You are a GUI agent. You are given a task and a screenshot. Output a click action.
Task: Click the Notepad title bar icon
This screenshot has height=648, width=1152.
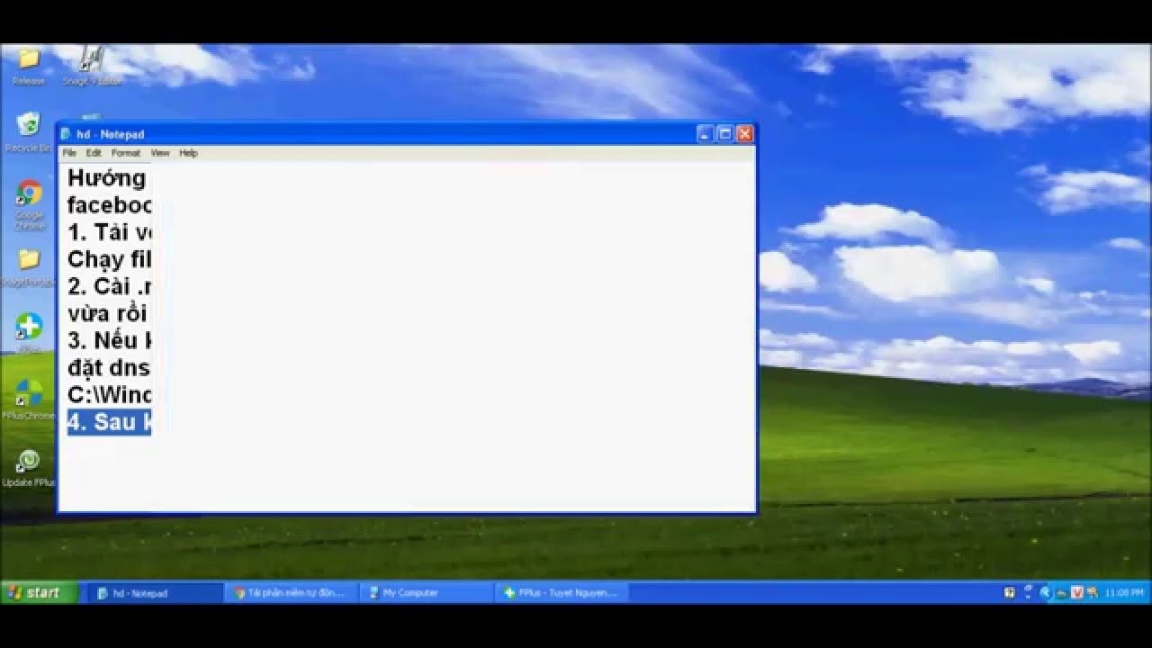tap(66, 134)
